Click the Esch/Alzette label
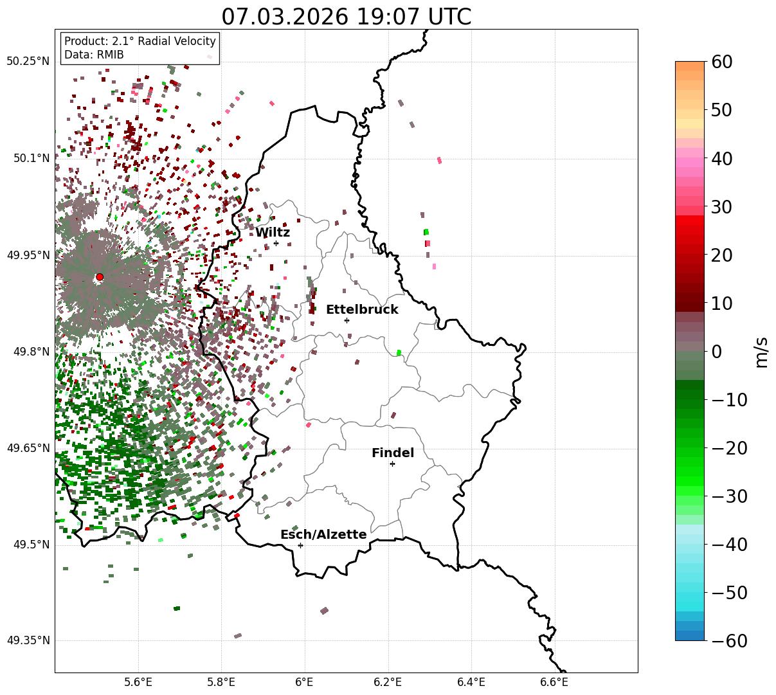The height and width of the screenshot is (695, 776). coord(323,535)
